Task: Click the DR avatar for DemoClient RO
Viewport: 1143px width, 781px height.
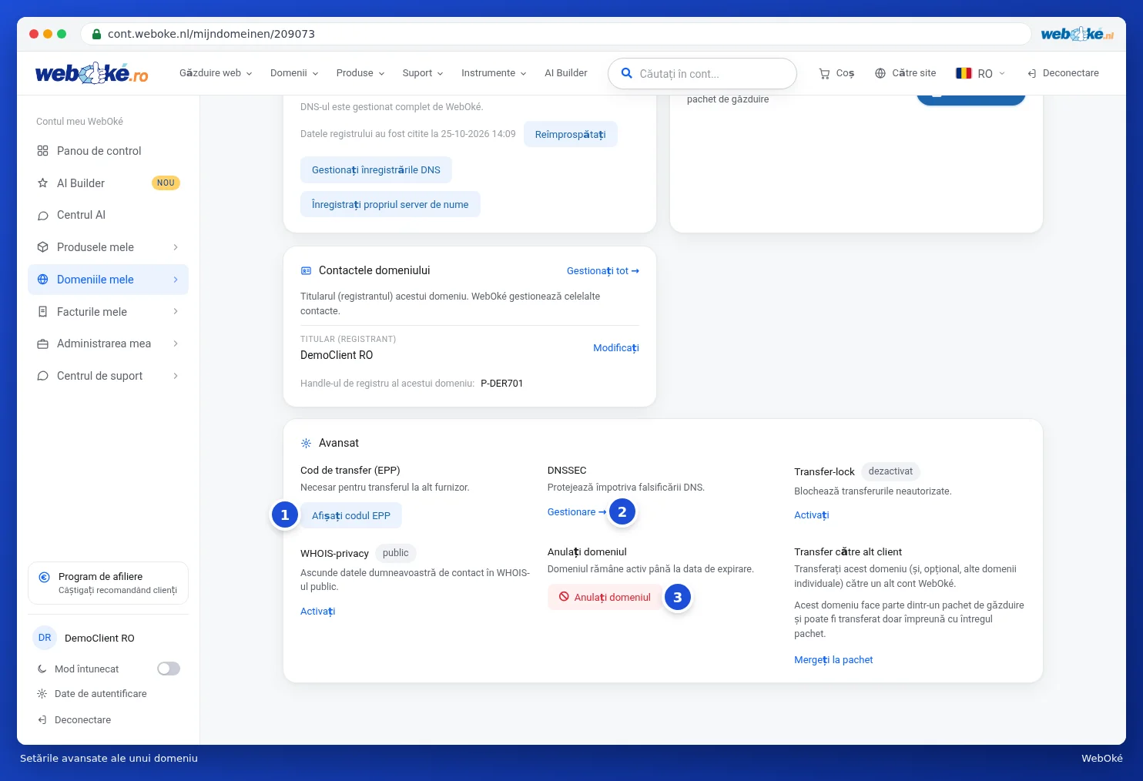Action: click(45, 638)
